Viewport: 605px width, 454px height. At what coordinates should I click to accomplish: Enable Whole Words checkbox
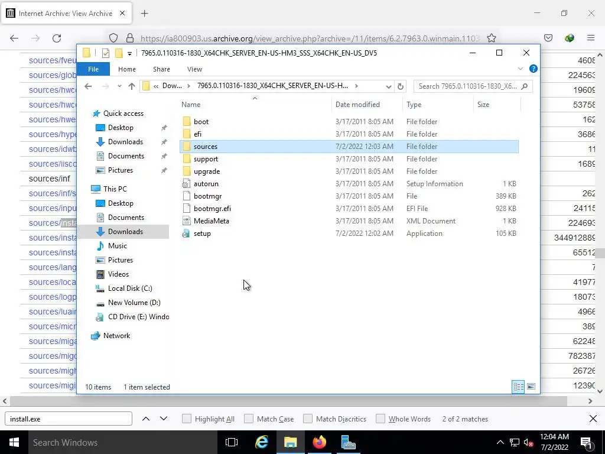(x=380, y=419)
